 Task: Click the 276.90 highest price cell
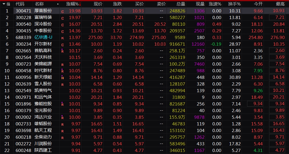pyautogui.click(x=277, y=37)
